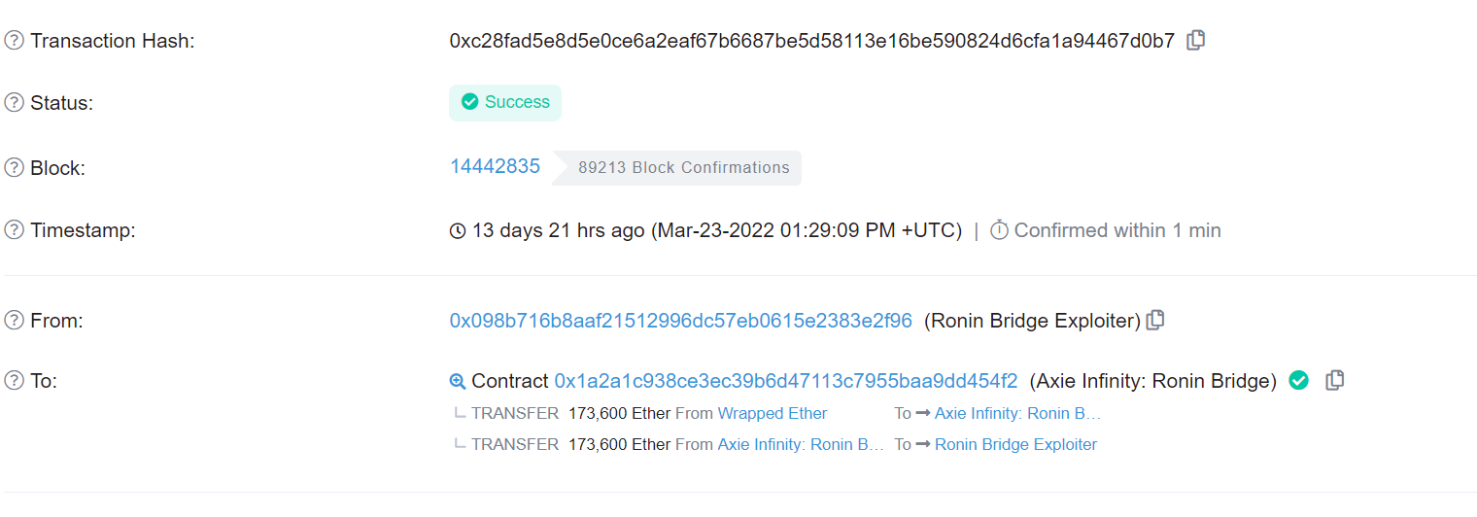
Task: Click help icon beside Timestamp label
Action: click(14, 230)
